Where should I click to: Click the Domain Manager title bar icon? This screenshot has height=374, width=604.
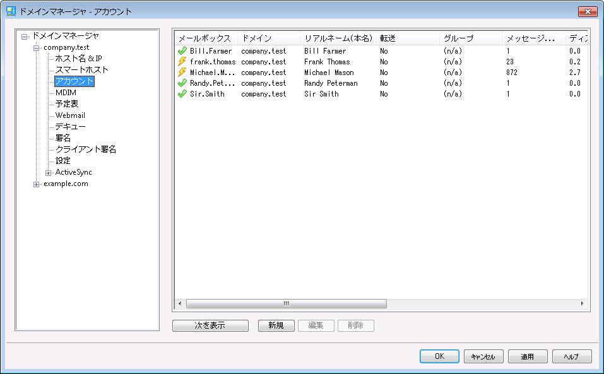[11, 11]
